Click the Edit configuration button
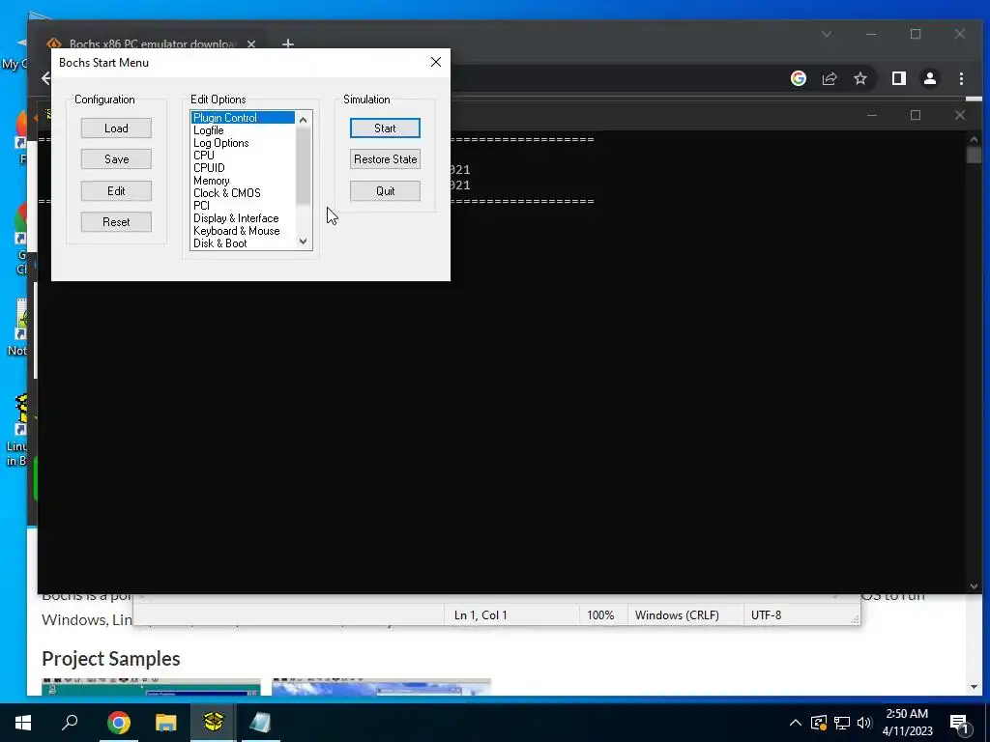This screenshot has width=990, height=742. point(116,190)
